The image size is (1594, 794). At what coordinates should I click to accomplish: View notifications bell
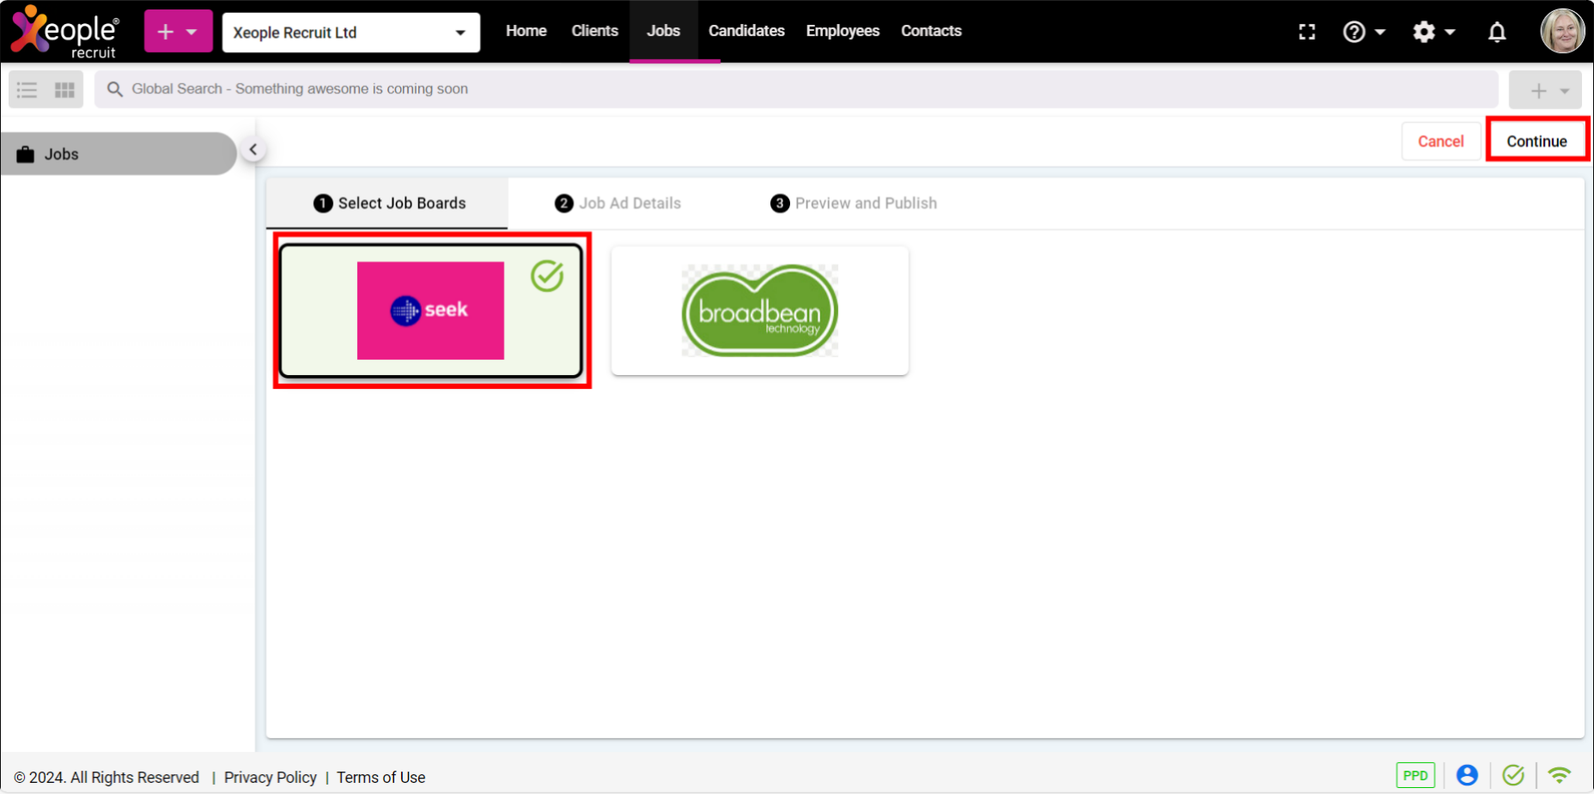(x=1496, y=32)
